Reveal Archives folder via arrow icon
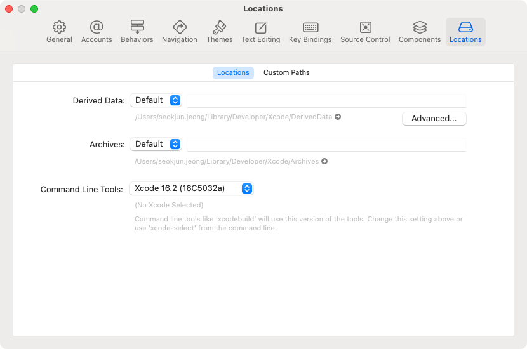 [x=324, y=161]
